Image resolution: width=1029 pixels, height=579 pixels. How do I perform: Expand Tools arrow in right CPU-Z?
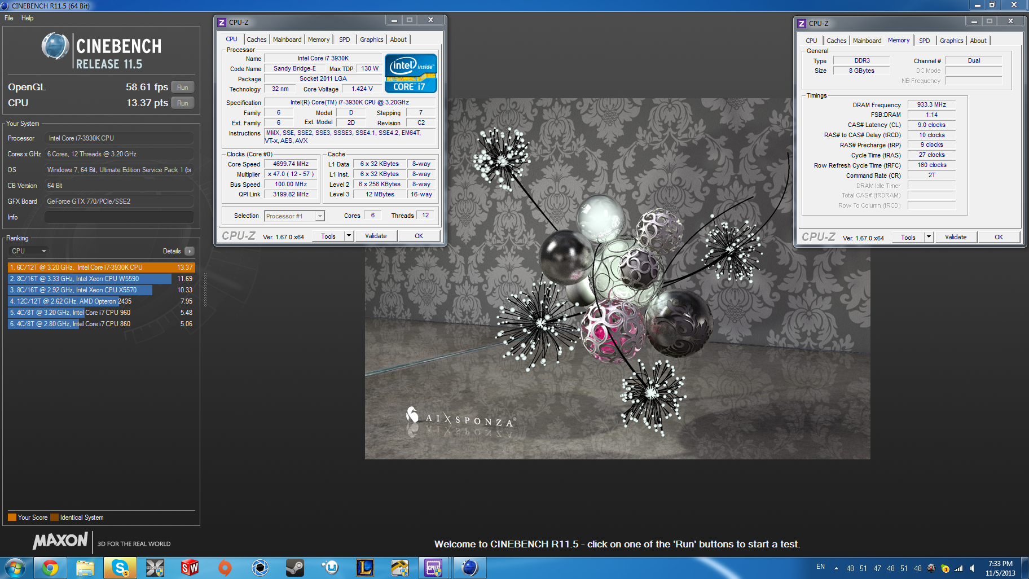929,238
